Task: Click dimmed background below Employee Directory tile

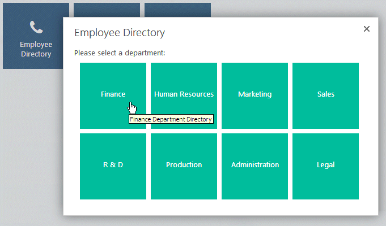Action: [x=31, y=141]
